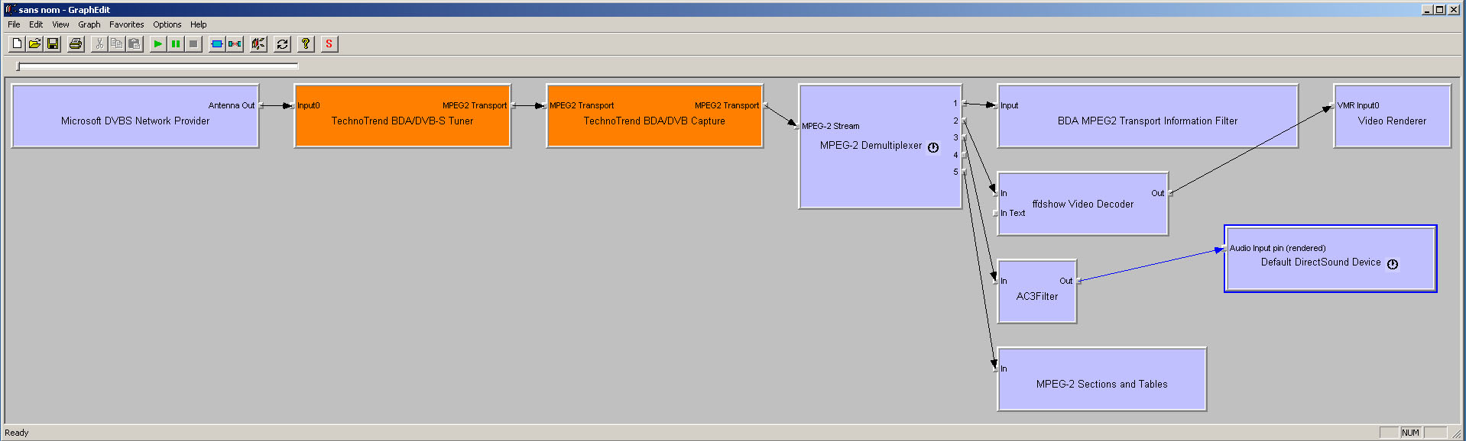
Task: Click the In Text pin on ffdshow
Action: pos(1014,214)
